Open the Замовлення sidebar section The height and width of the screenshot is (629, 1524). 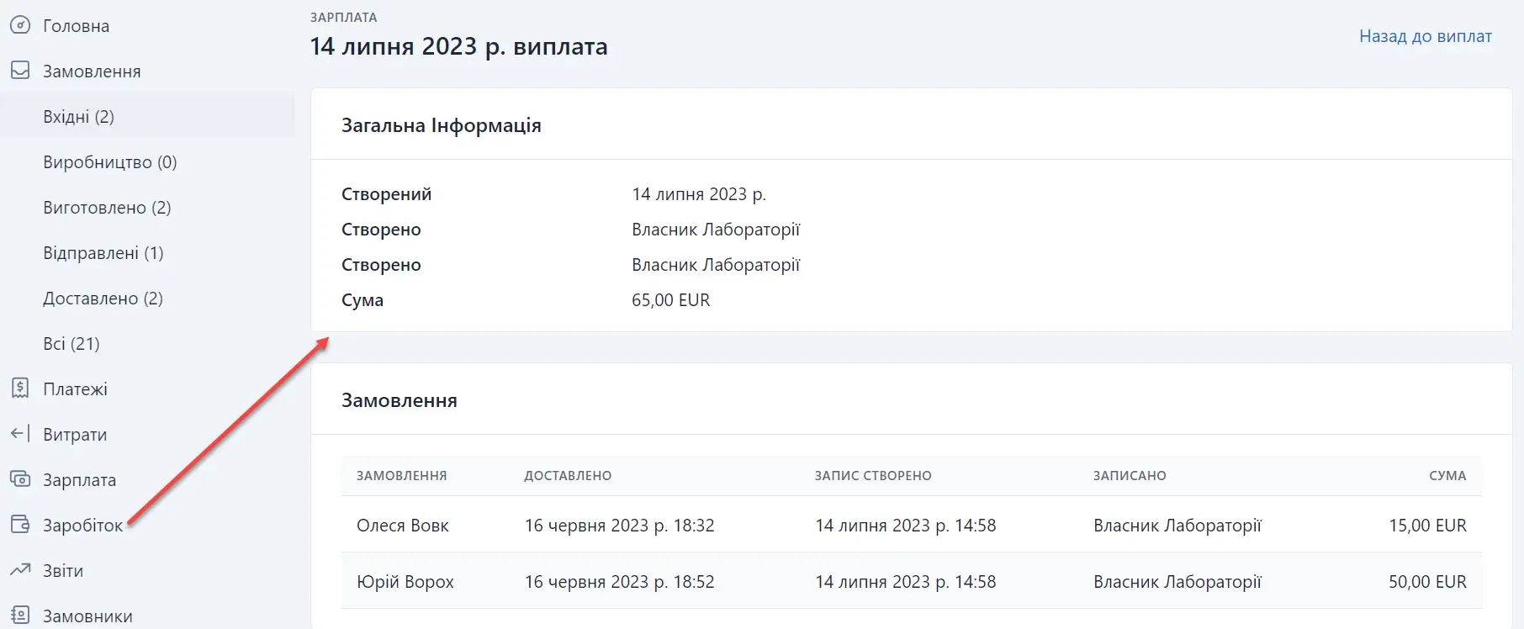point(92,71)
